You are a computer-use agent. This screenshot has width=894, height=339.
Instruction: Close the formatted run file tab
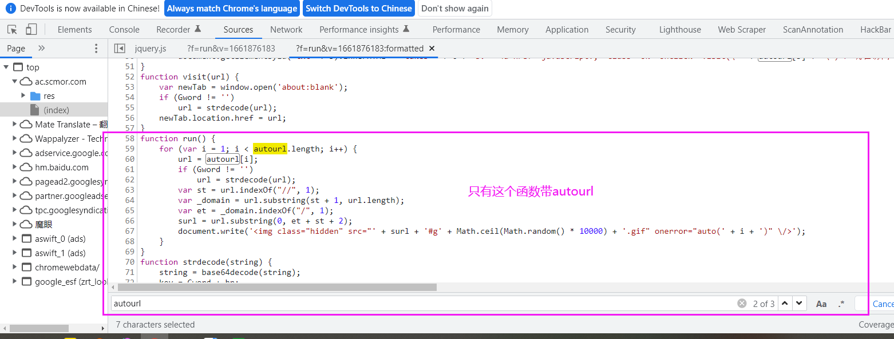tap(432, 49)
